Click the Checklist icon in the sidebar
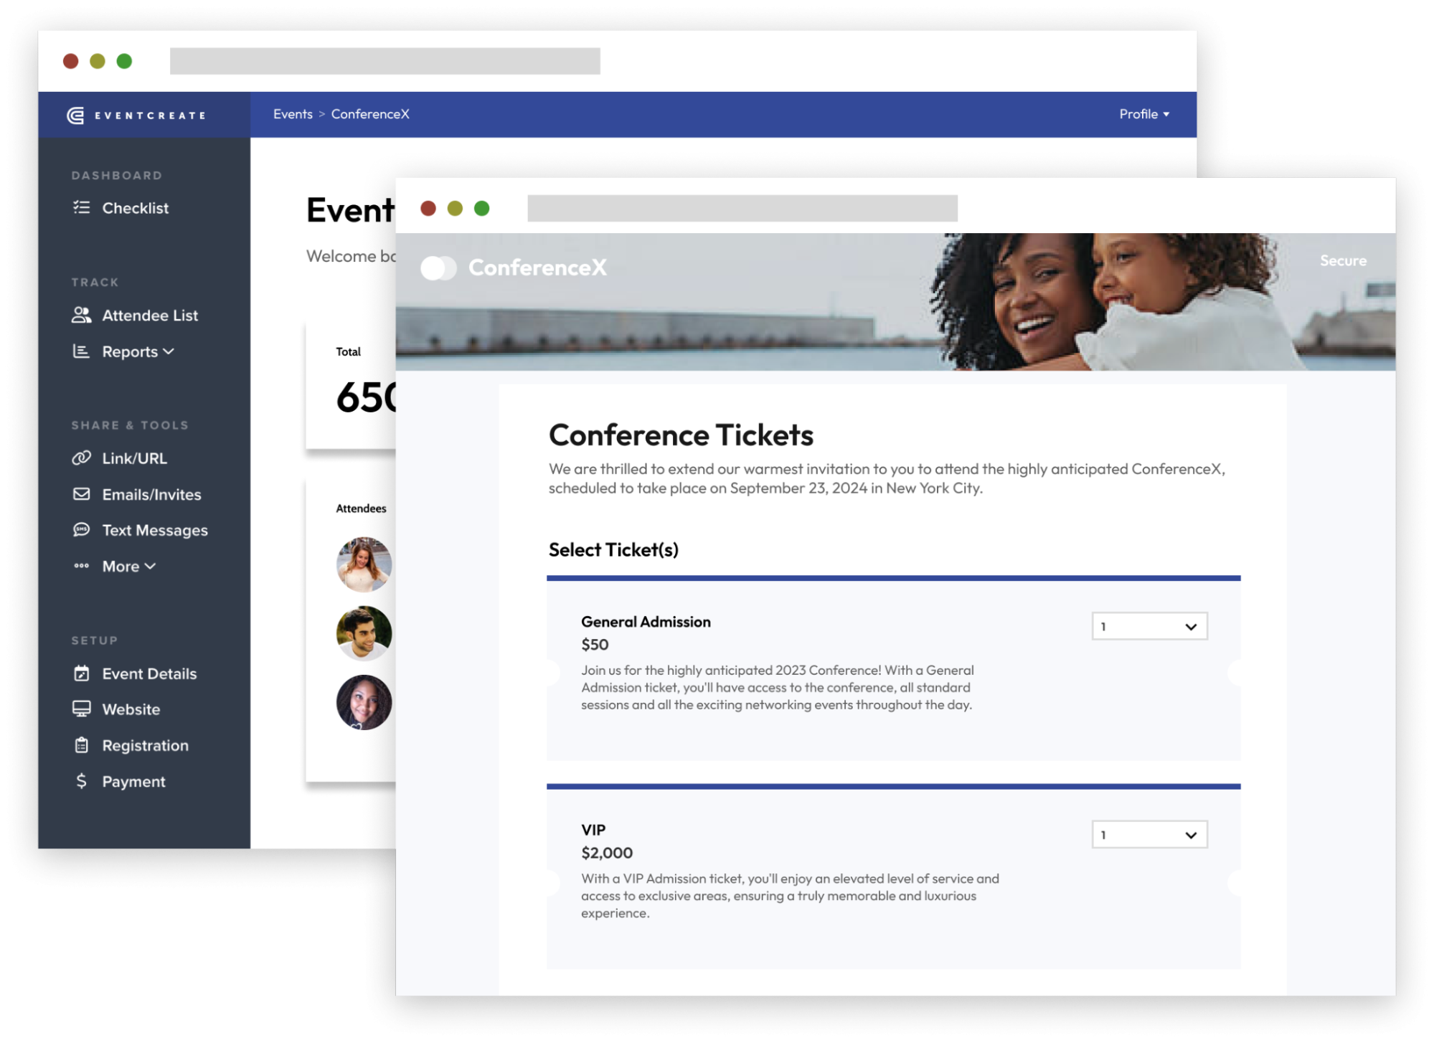 [81, 208]
